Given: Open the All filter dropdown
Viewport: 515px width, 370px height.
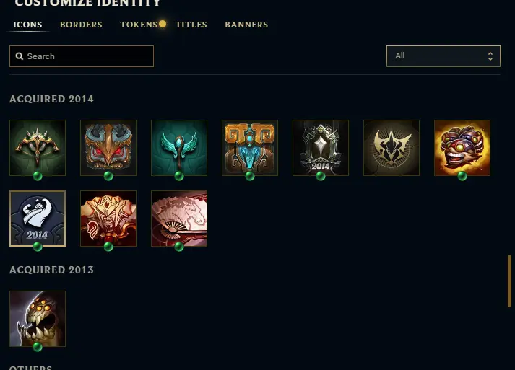Looking at the screenshot, I should [x=443, y=56].
